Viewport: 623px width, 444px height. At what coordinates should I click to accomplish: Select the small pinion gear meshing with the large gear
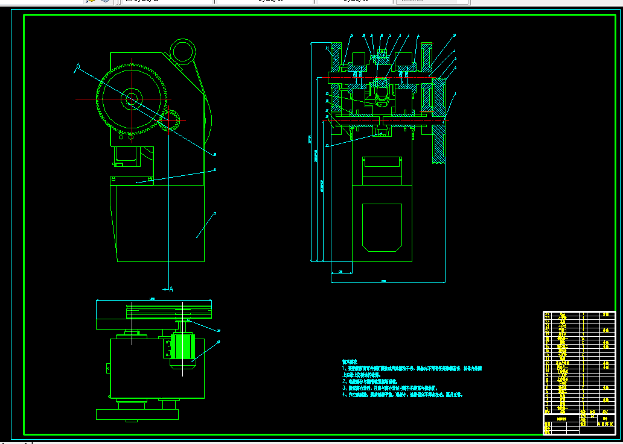[x=169, y=120]
